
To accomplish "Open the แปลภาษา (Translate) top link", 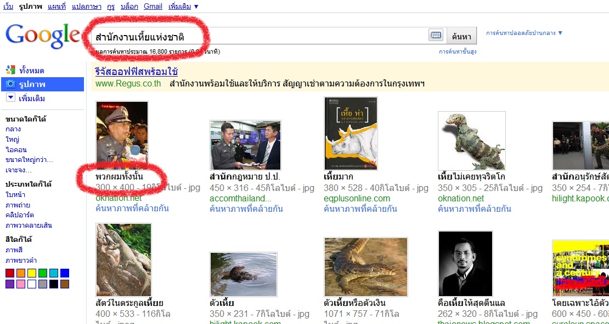I will [87, 6].
